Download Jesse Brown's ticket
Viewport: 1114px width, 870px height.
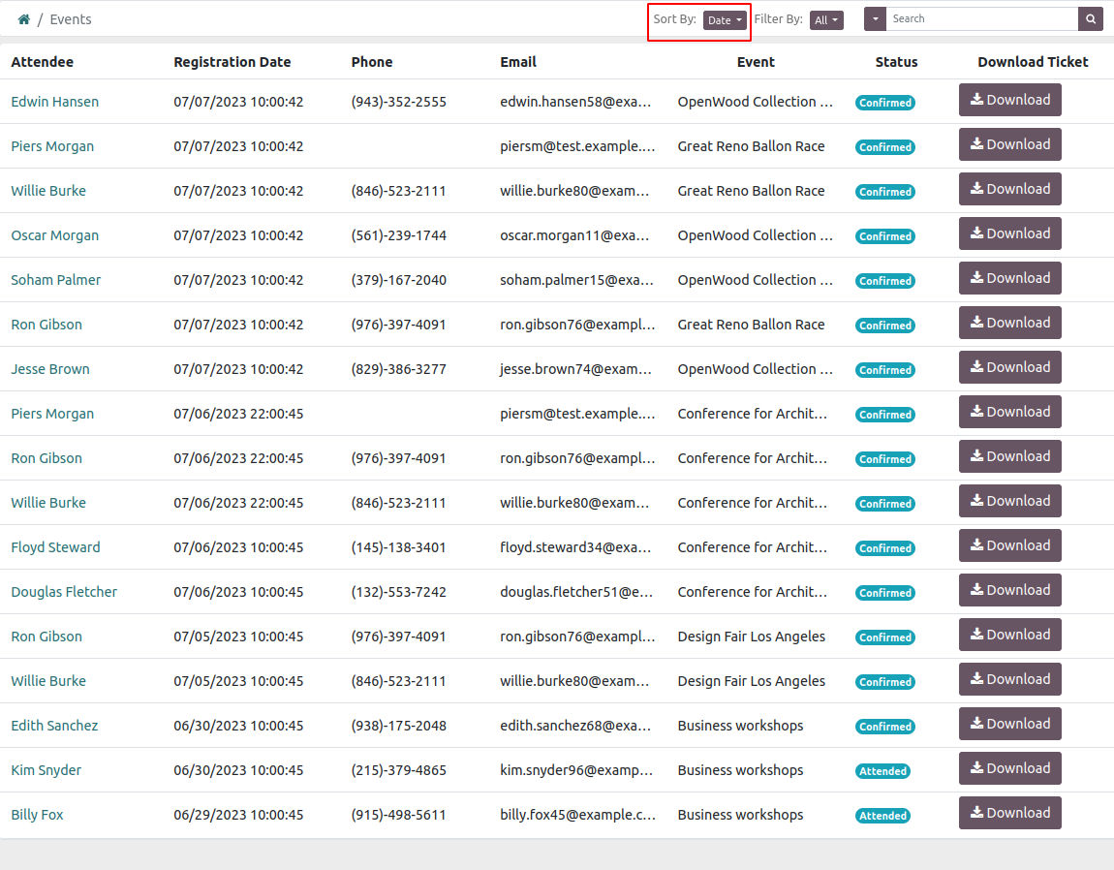coord(1010,367)
